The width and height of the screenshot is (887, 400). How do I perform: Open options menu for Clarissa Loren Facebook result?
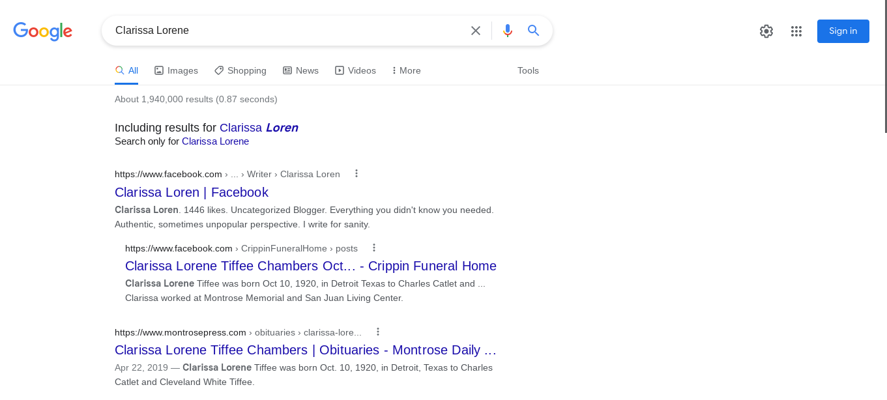pyautogui.click(x=356, y=173)
